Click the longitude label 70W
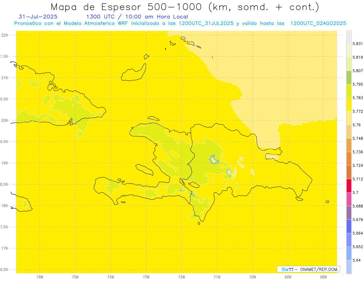Viewport: 363px width, 281px height. 253,277
